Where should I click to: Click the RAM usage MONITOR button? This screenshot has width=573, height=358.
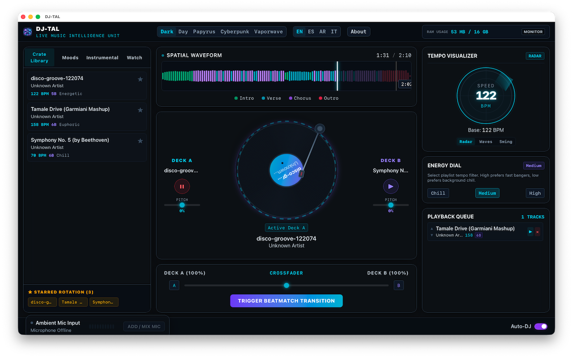[533, 32]
